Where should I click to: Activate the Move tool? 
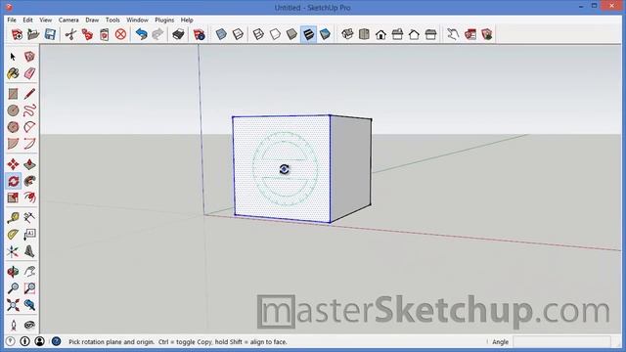tap(13, 164)
